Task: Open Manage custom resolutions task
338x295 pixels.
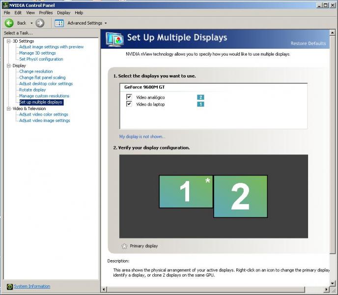Action: coord(44,96)
